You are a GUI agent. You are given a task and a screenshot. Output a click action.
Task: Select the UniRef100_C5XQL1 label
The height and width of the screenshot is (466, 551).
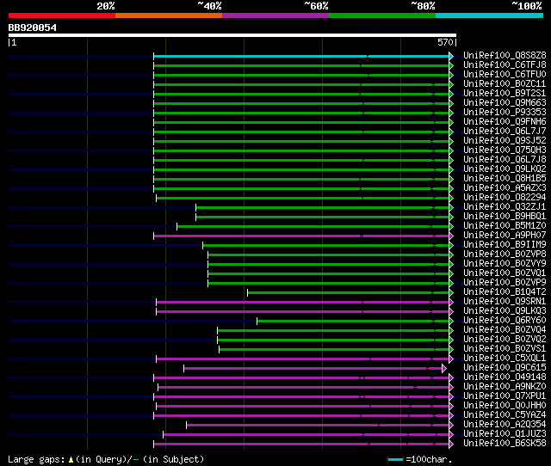[x=505, y=359]
